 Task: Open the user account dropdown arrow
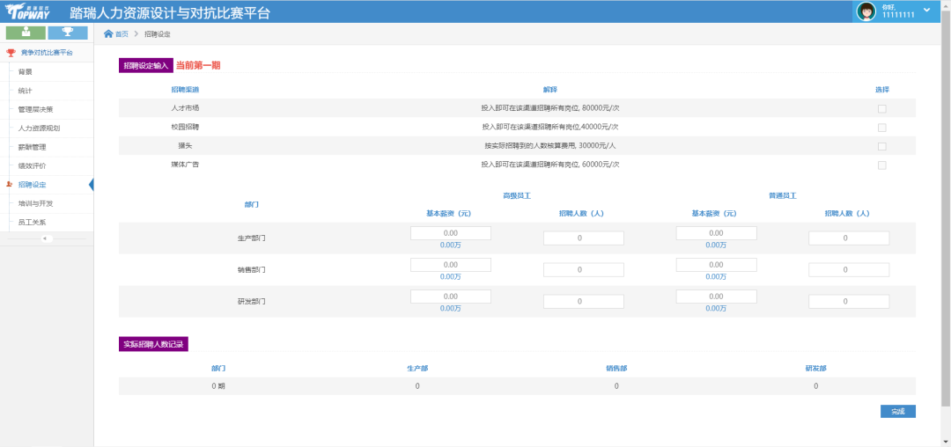[926, 10]
